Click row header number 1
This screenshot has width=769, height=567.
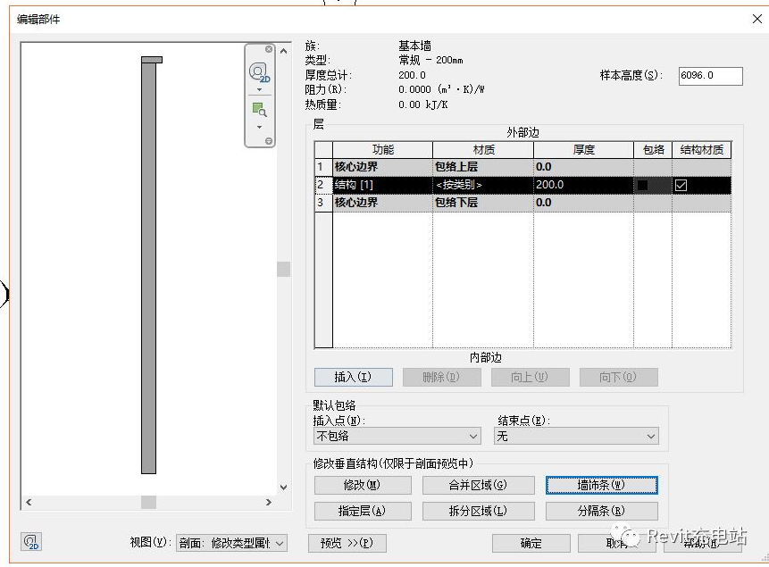point(323,167)
